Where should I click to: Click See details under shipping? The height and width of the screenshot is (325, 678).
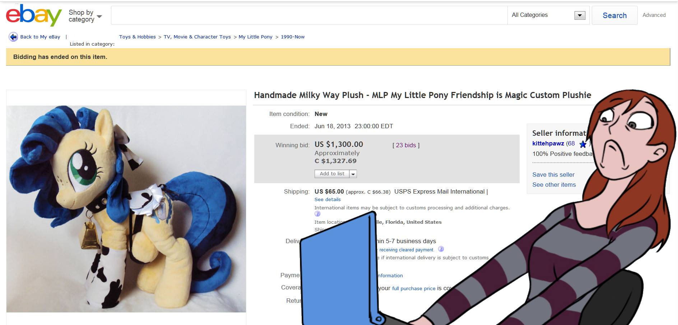[328, 200]
